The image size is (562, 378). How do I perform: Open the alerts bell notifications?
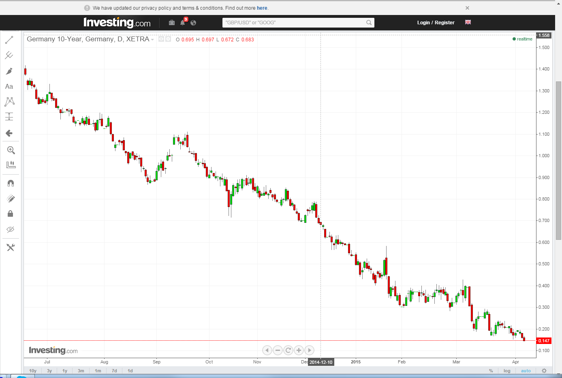click(182, 23)
